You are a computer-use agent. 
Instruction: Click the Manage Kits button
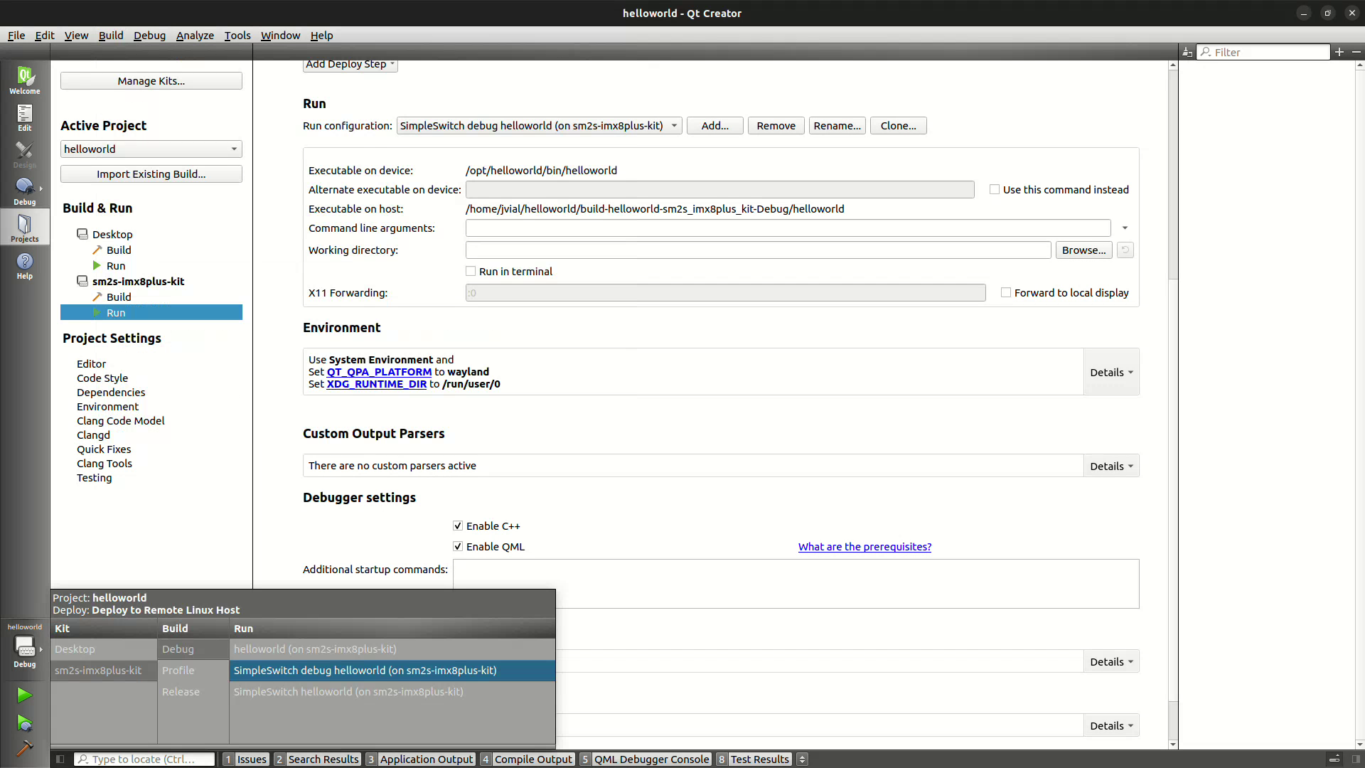coord(151,81)
